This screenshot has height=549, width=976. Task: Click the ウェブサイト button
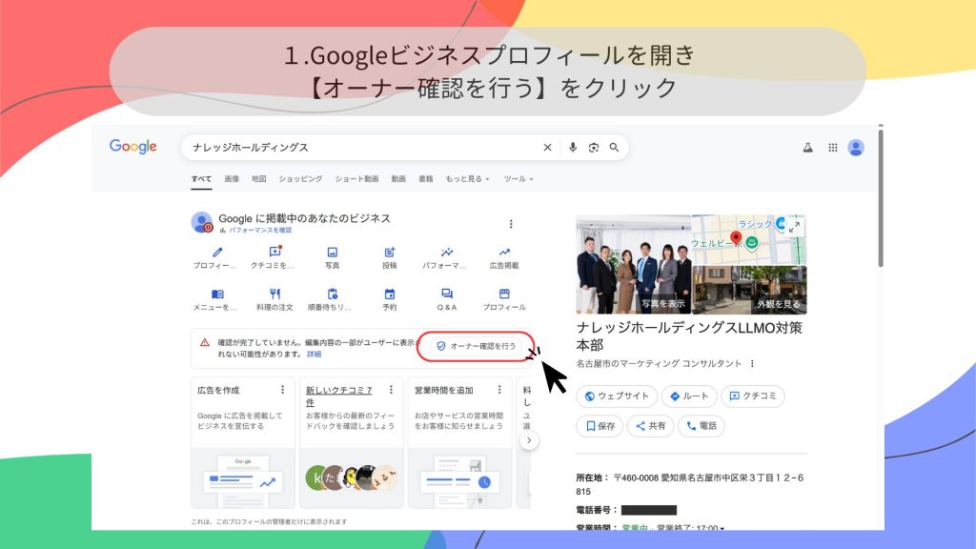pyautogui.click(x=618, y=396)
